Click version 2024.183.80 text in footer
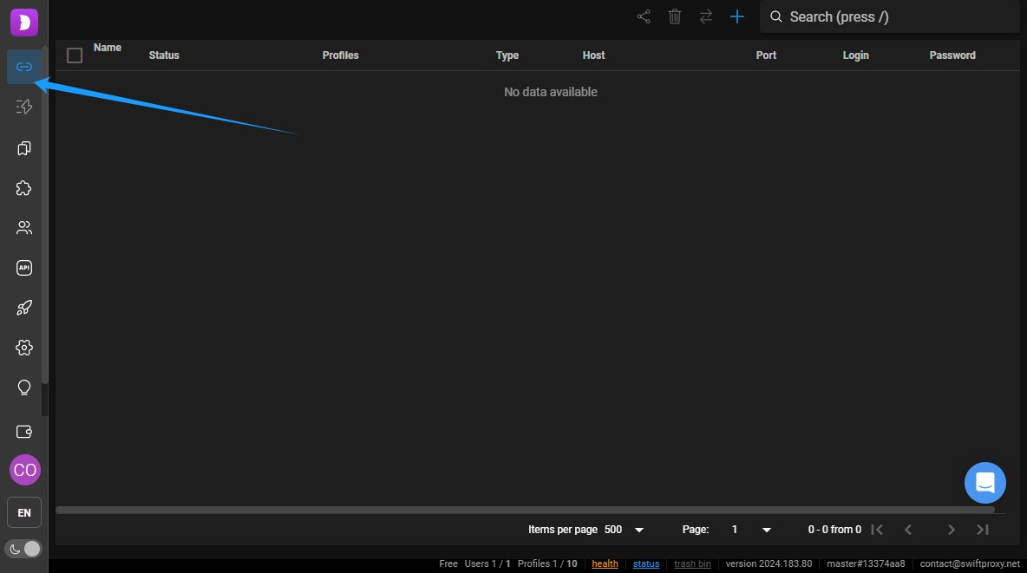 tap(769, 563)
